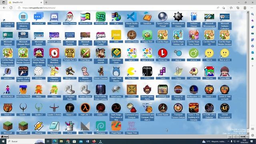The height and width of the screenshot is (144, 256).
Task: Open Tomb Raider icon
Action: [x=163, y=108]
